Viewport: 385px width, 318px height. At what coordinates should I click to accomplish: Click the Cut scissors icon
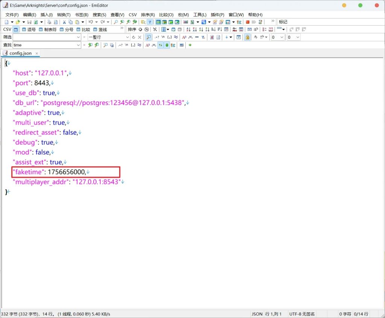tap(64, 22)
